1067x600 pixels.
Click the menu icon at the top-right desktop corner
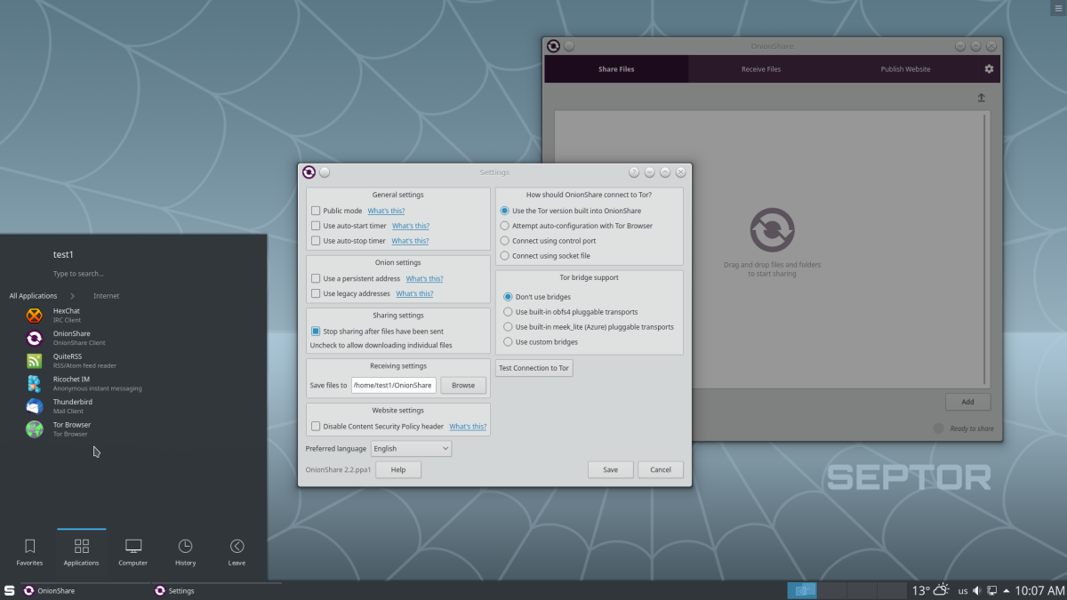click(x=1056, y=8)
